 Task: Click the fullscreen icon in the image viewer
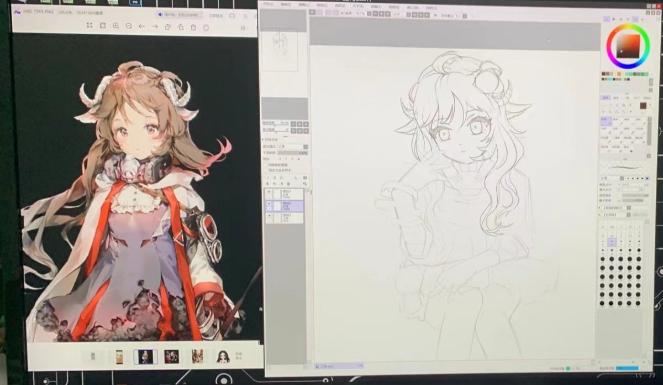[90, 25]
